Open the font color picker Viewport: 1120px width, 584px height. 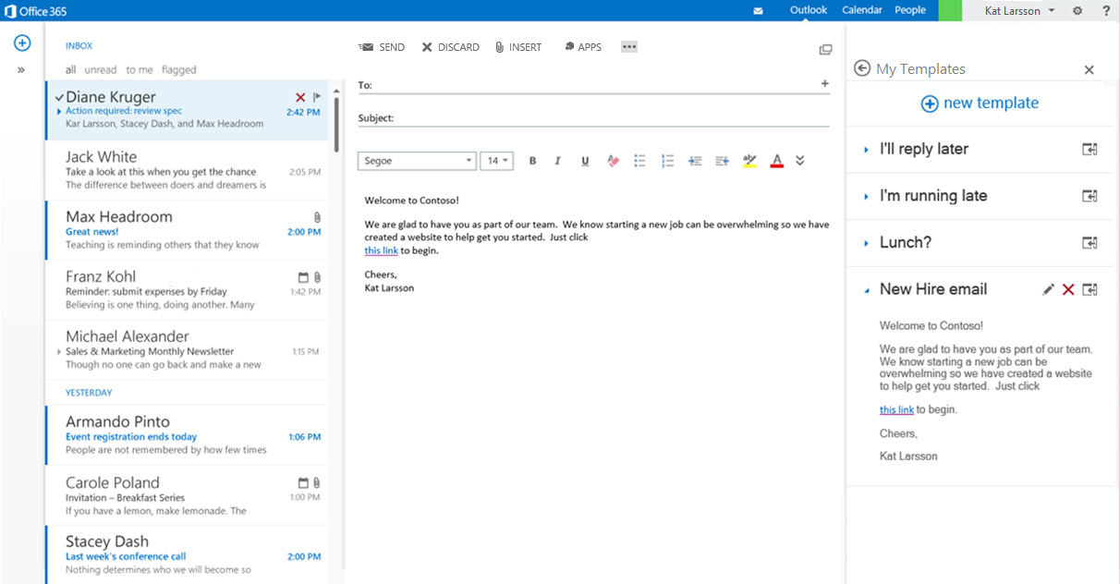pyautogui.click(x=776, y=161)
